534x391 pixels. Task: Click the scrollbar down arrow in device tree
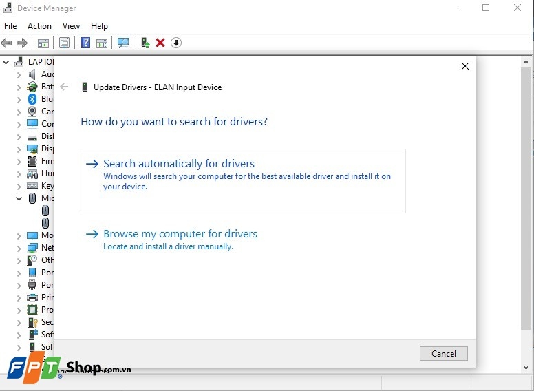[x=526, y=367]
